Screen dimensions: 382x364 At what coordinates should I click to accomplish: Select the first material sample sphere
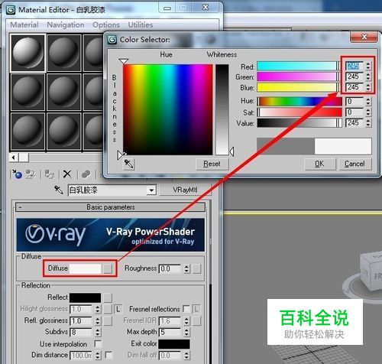(28, 54)
